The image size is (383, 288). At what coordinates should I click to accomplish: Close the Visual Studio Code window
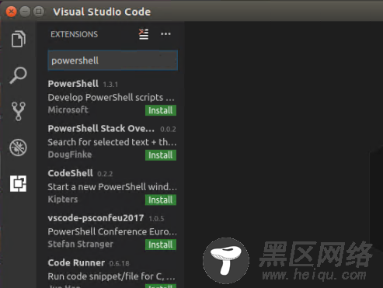click(11, 12)
